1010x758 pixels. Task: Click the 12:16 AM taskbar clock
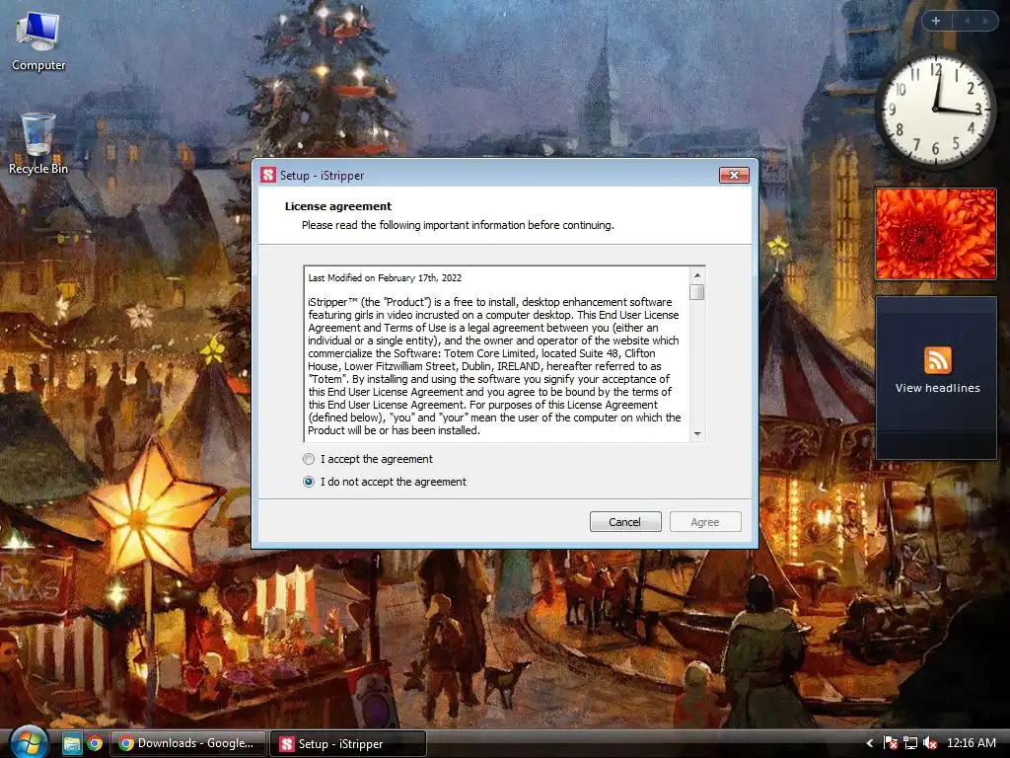[x=971, y=743]
